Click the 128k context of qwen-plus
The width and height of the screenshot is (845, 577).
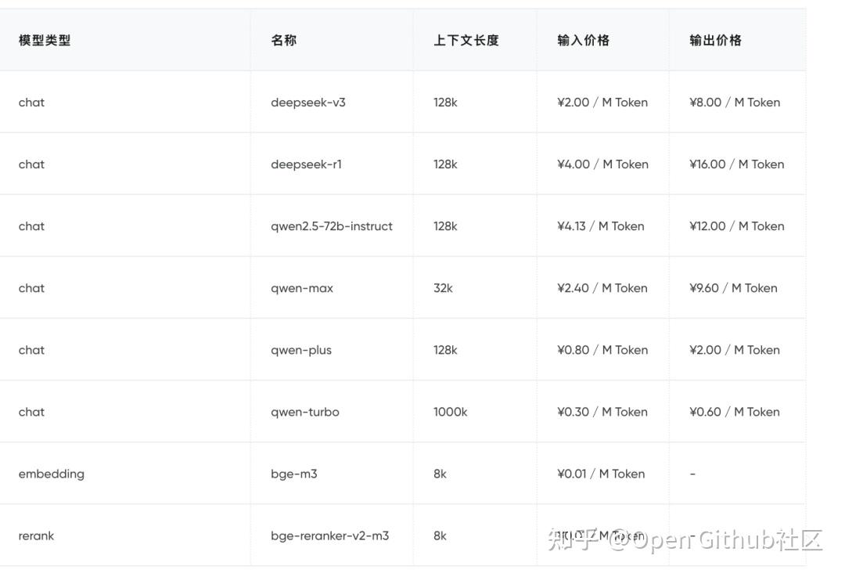pyautogui.click(x=445, y=351)
